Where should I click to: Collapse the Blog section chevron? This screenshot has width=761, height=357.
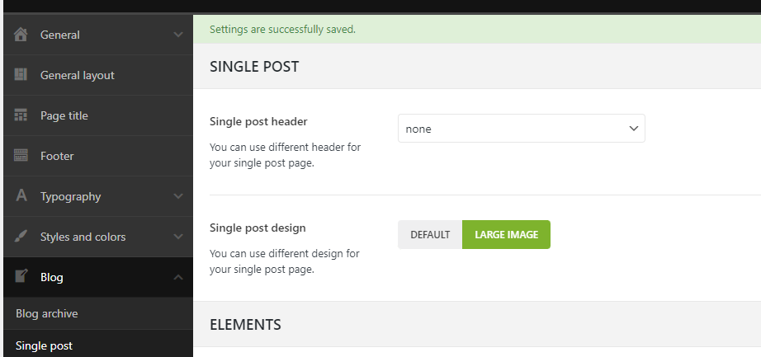178,277
